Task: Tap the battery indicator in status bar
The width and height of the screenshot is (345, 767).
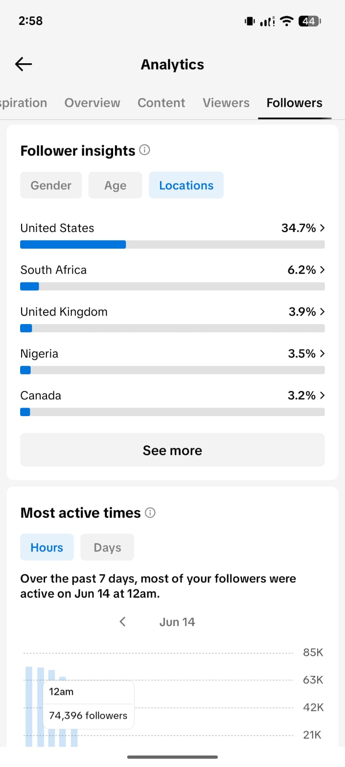Action: point(310,21)
